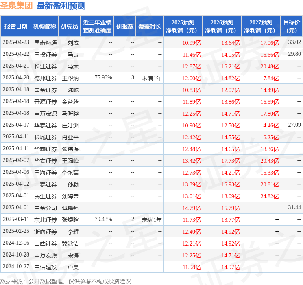Select the 中泰证券 institution cell

pyautogui.click(x=46, y=184)
